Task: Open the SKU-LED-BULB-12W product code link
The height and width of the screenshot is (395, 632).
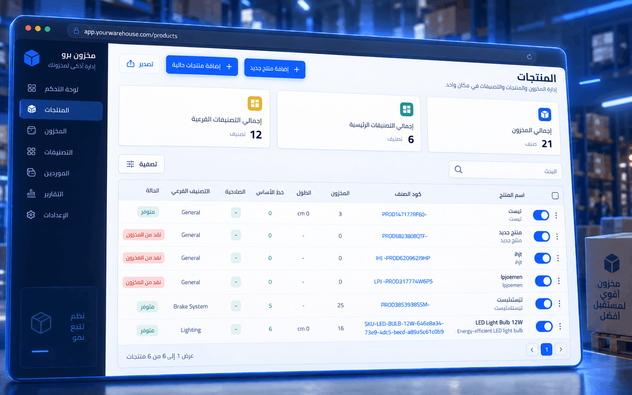Action: (x=404, y=328)
